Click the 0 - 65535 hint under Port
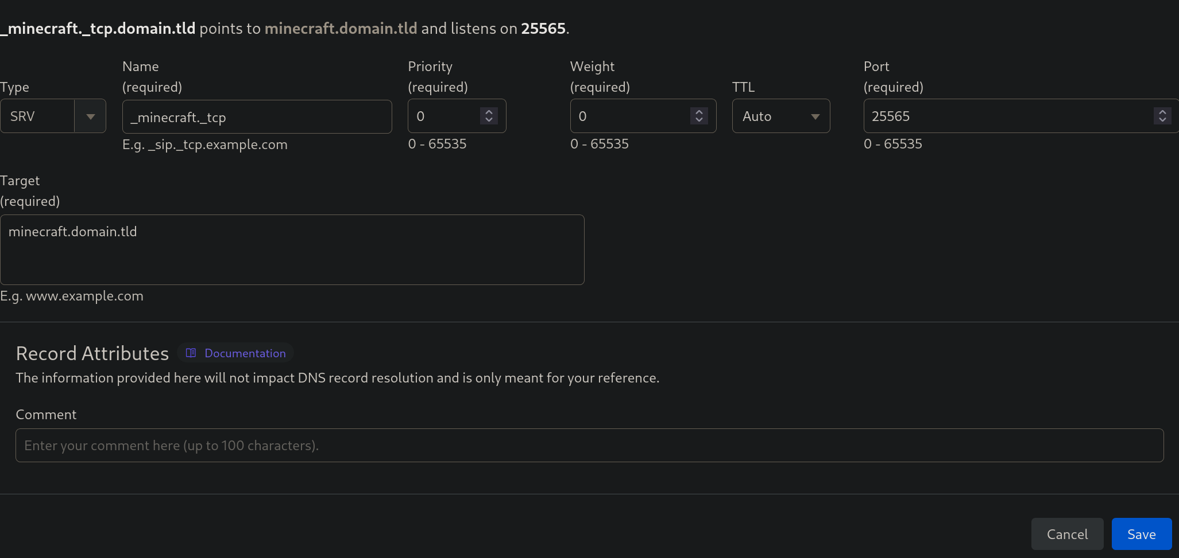The width and height of the screenshot is (1179, 558). click(x=892, y=144)
